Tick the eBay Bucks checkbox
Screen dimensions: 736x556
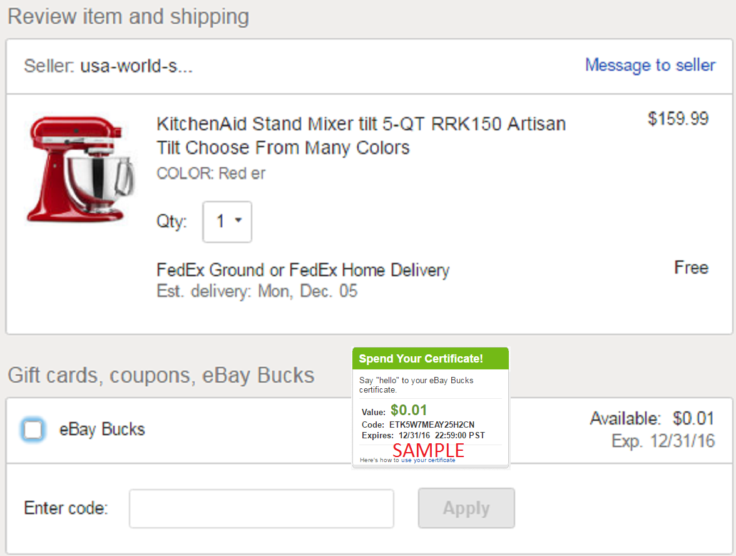click(33, 430)
